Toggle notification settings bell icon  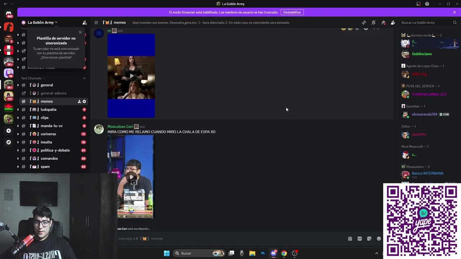click(x=373, y=22)
